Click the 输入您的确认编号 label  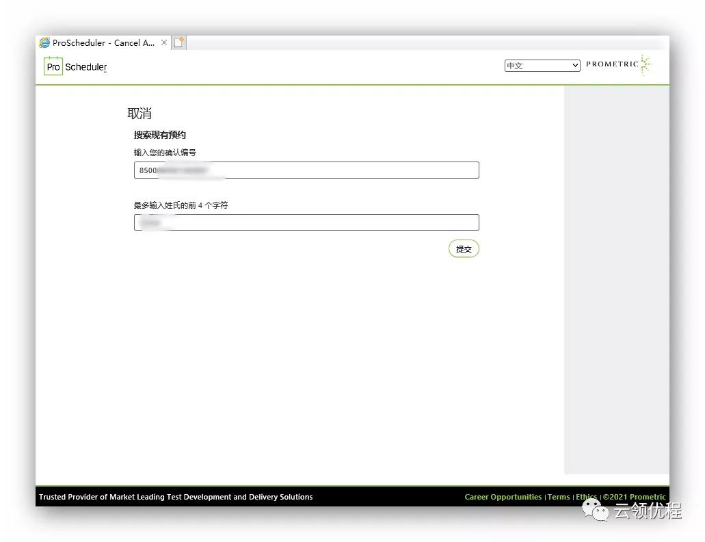click(165, 153)
